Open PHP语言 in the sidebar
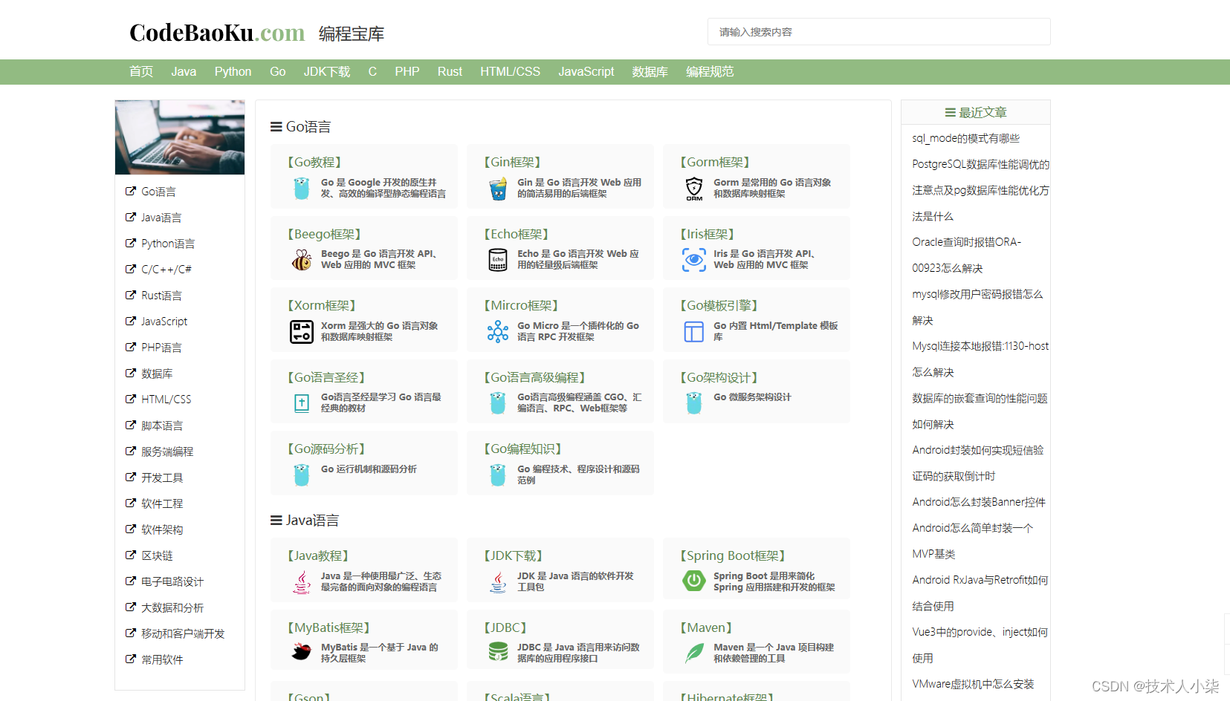The height and width of the screenshot is (701, 1230). [x=161, y=348]
